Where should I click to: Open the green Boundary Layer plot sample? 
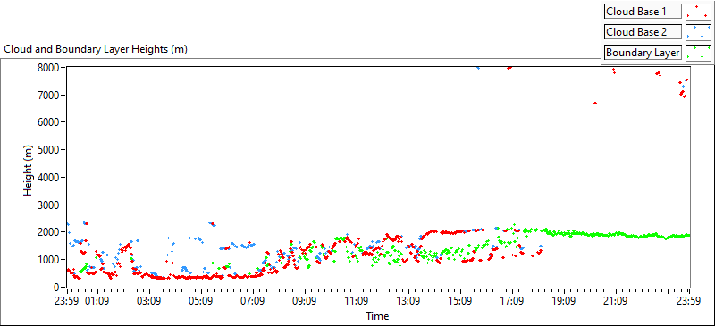698,53
